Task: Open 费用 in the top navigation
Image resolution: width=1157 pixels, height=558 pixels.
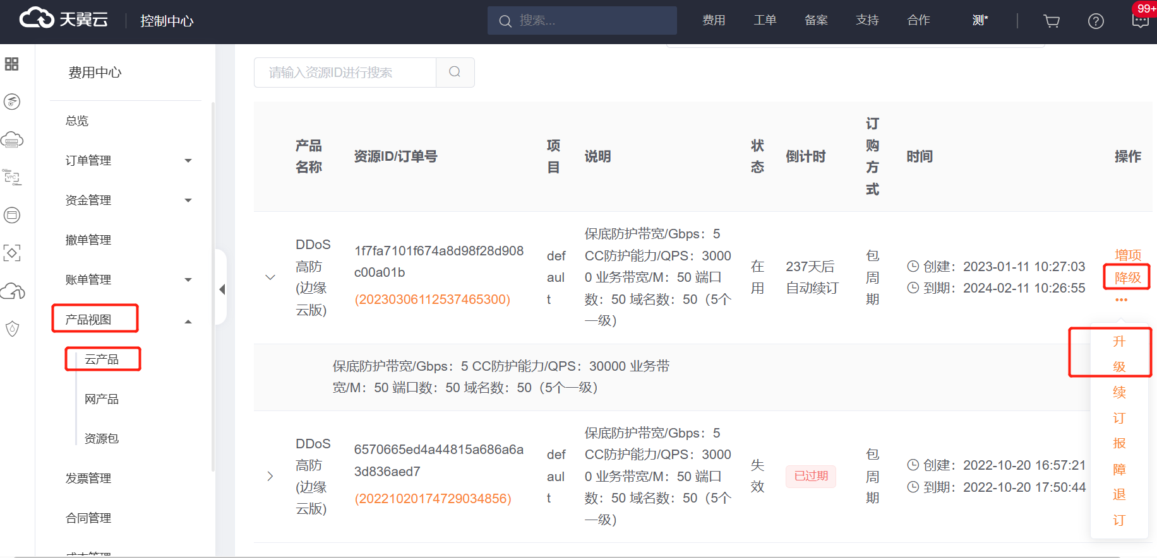Action: point(714,20)
